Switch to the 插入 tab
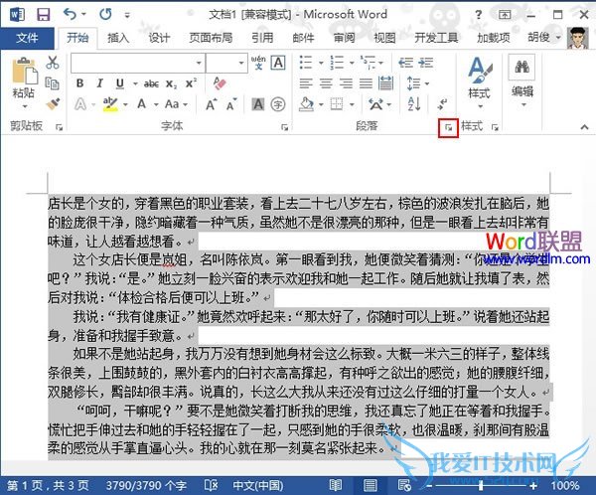 point(118,38)
